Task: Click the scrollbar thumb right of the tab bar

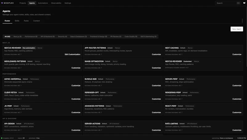Action: coord(242,21)
